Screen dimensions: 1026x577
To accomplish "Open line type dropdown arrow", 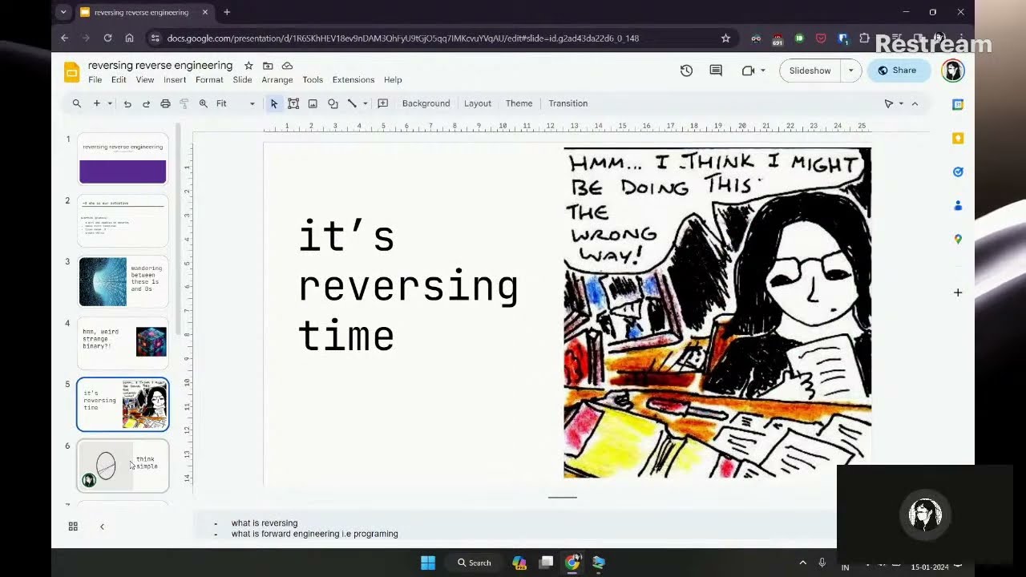I will click(x=365, y=103).
